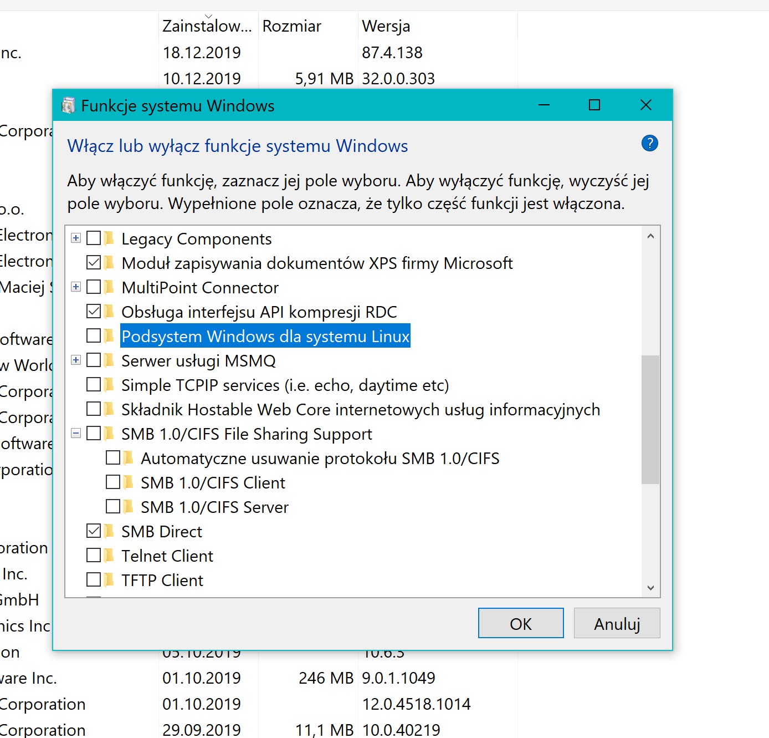Click the feature list scrollbar thumb
Viewport: 769px width, 738px height.
tap(650, 420)
